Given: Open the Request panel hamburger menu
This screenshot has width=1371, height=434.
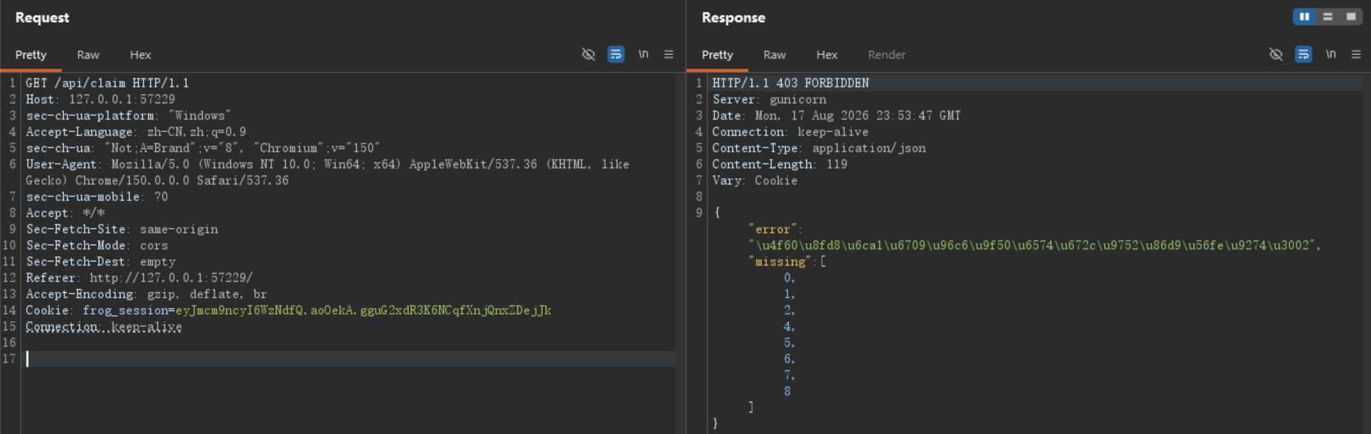Looking at the screenshot, I should pos(669,54).
